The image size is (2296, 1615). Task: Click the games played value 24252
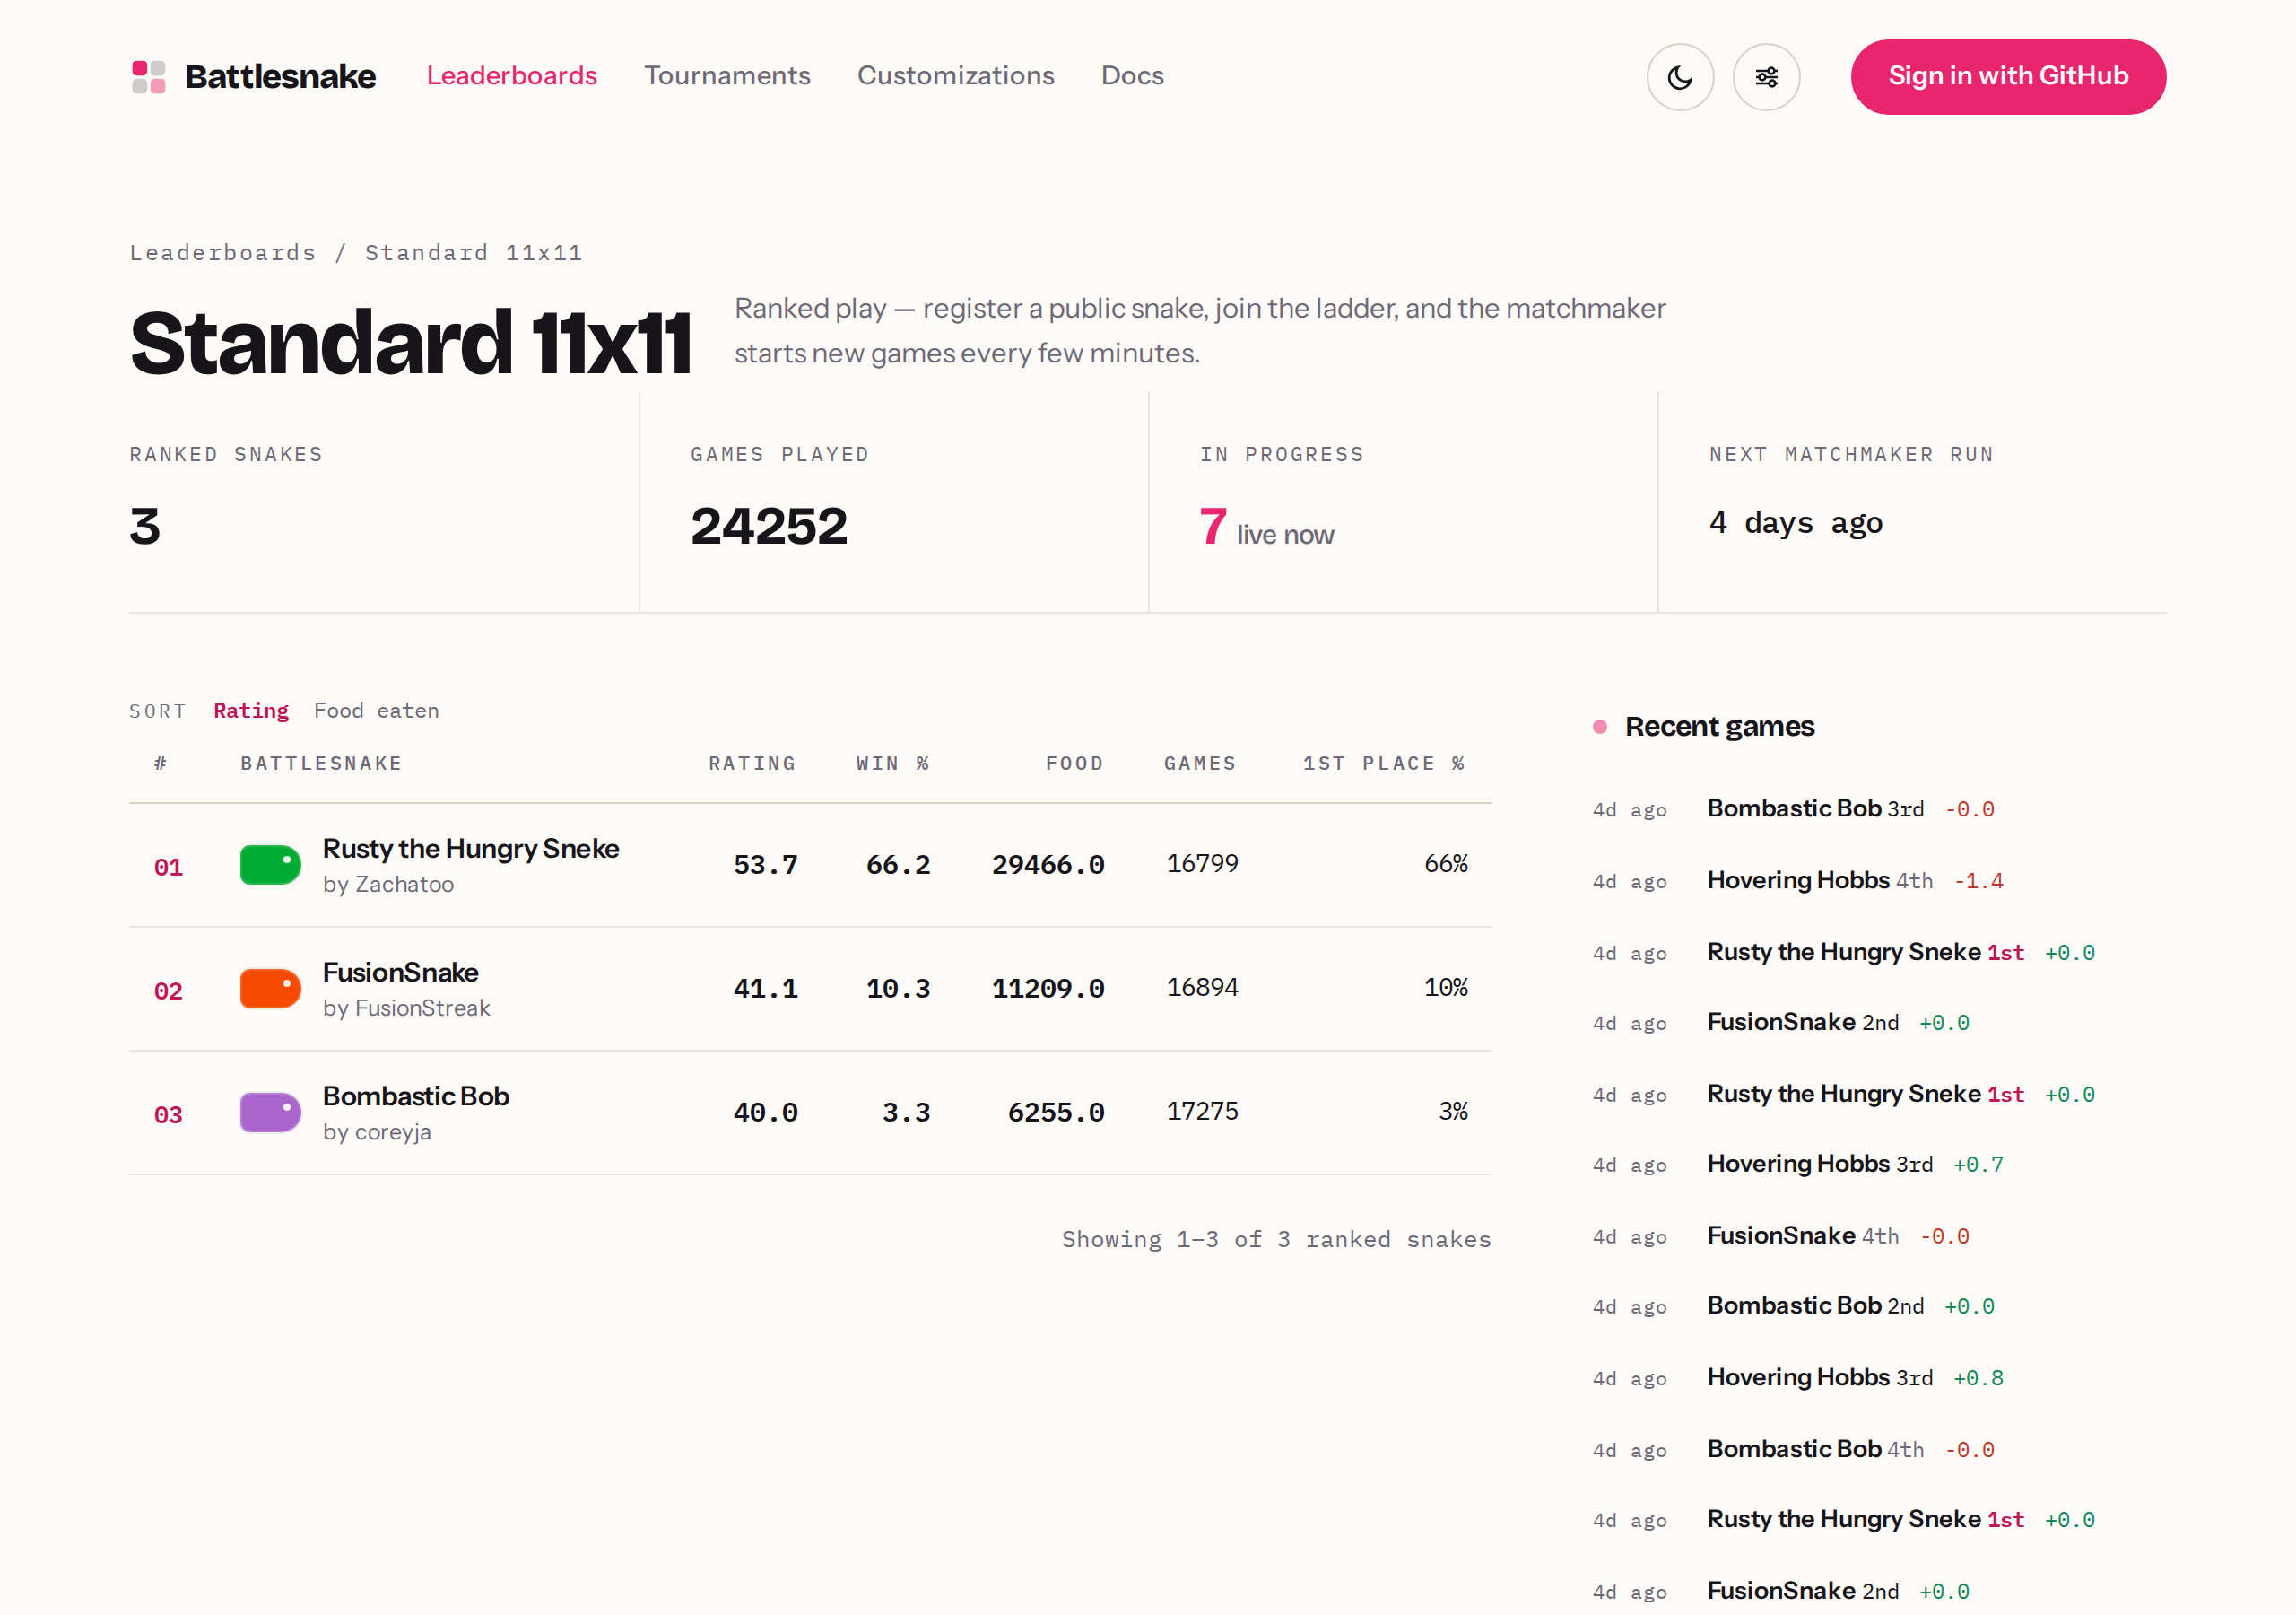pos(769,527)
